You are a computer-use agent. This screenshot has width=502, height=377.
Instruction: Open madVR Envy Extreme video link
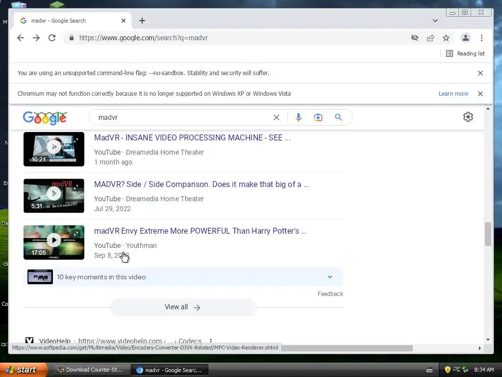(201, 231)
